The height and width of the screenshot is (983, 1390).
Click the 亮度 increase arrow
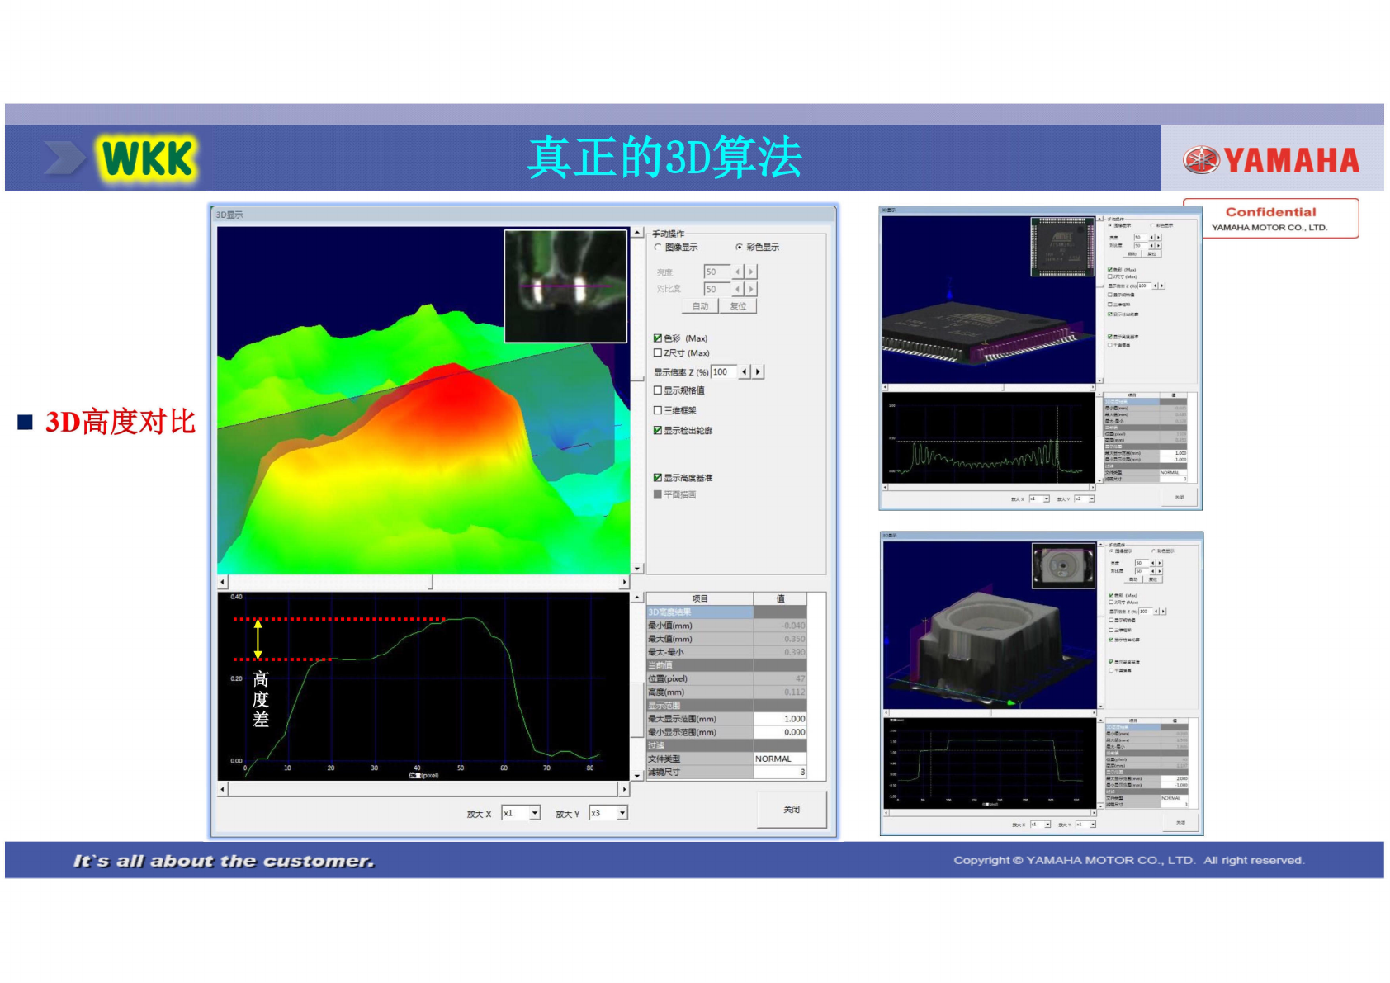click(751, 272)
